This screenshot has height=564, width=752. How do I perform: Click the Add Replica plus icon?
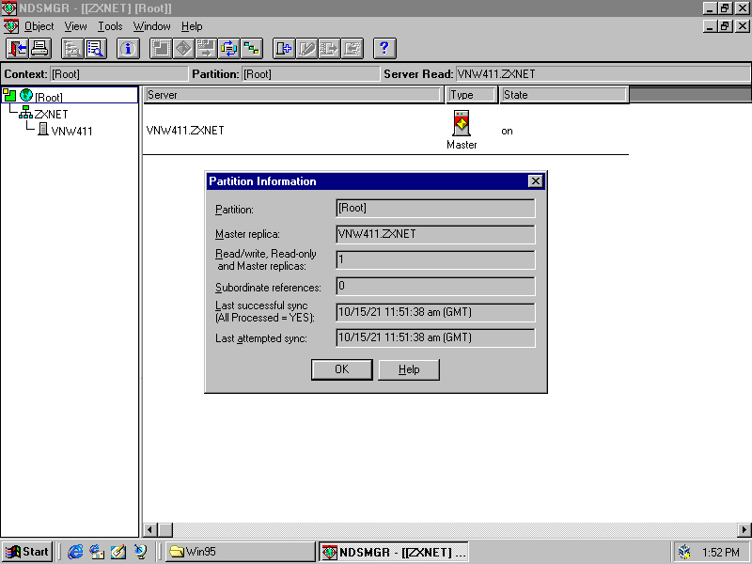284,49
